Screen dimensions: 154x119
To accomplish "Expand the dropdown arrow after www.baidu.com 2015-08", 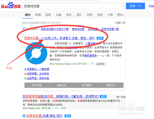I will click(53, 108).
